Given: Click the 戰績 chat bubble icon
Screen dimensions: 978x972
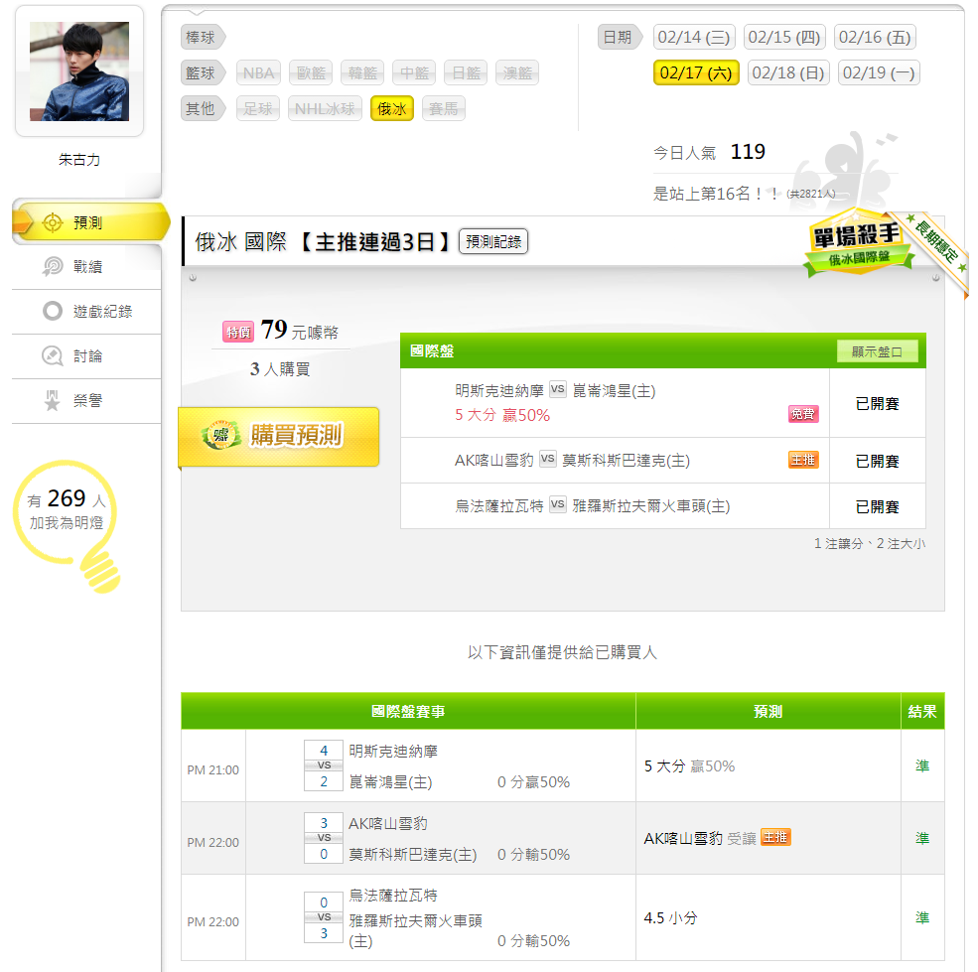Looking at the screenshot, I should click(x=53, y=266).
